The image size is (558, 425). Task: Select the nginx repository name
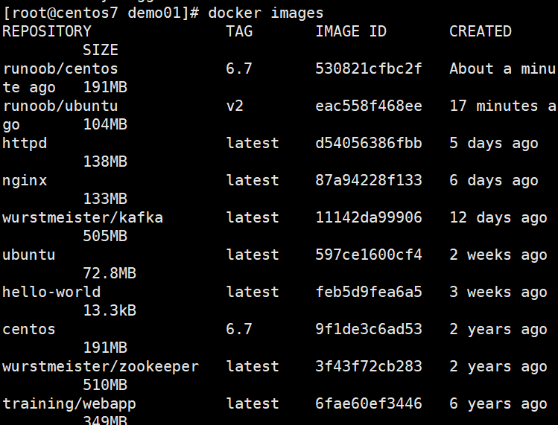click(25, 181)
